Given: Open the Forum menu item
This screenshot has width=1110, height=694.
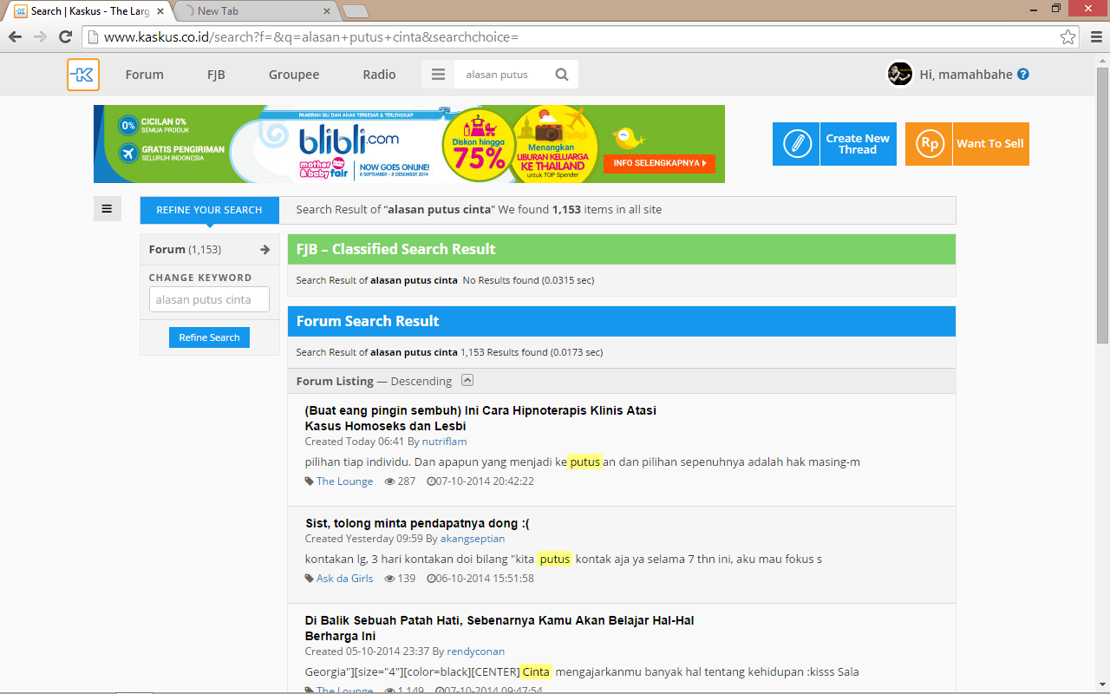Looking at the screenshot, I should [x=144, y=75].
